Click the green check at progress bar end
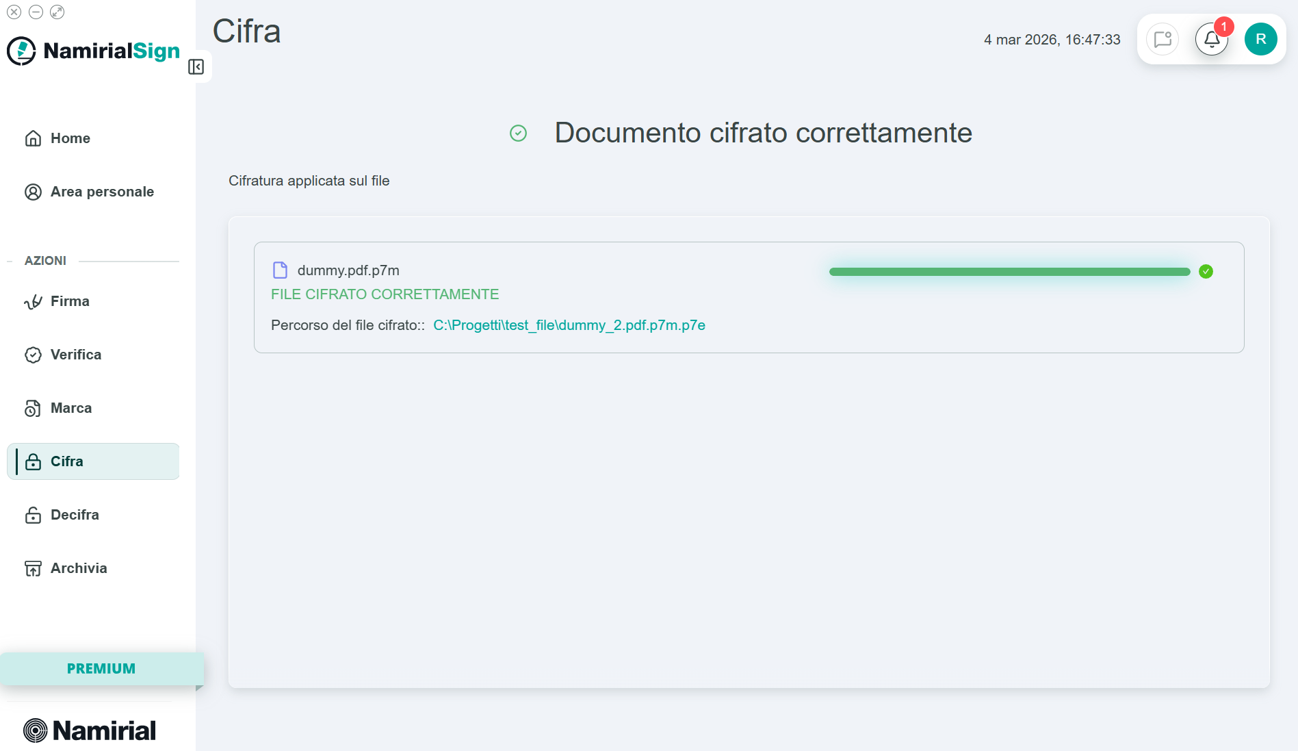The width and height of the screenshot is (1298, 751). [1206, 272]
